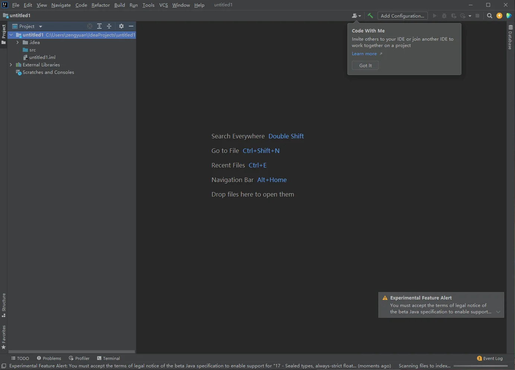Collapse all nodes in Project panel

point(109,26)
